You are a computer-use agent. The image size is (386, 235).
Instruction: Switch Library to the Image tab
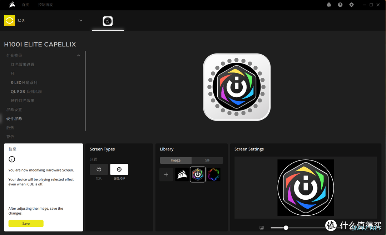click(175, 160)
